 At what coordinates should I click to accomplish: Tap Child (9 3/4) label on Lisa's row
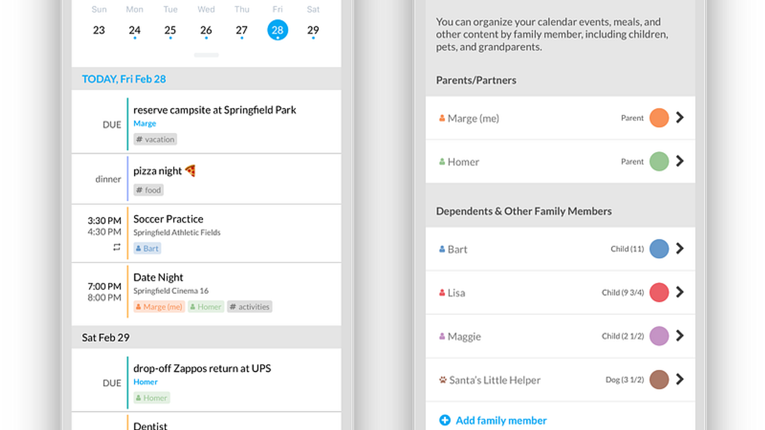[623, 292]
